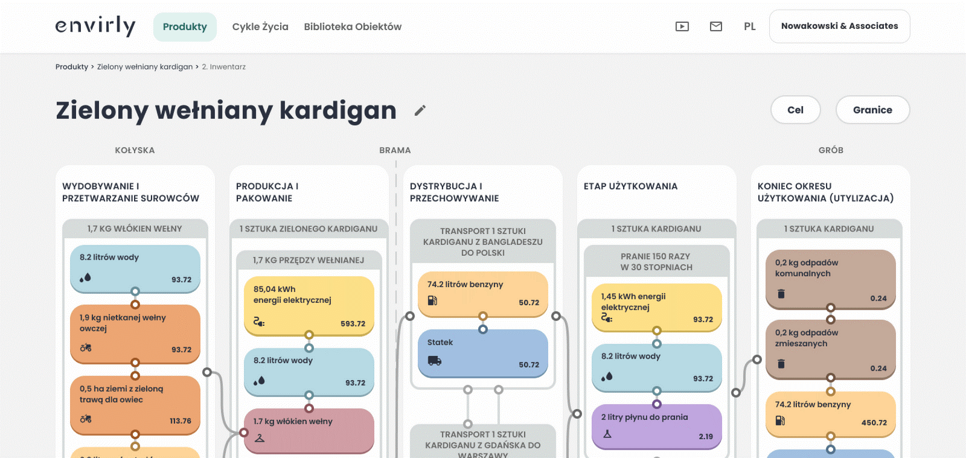Image resolution: width=966 pixels, height=458 pixels.
Task: Click the fuel pump icon on 74.2 litrów benzyny in the transport group
Action: point(432,301)
